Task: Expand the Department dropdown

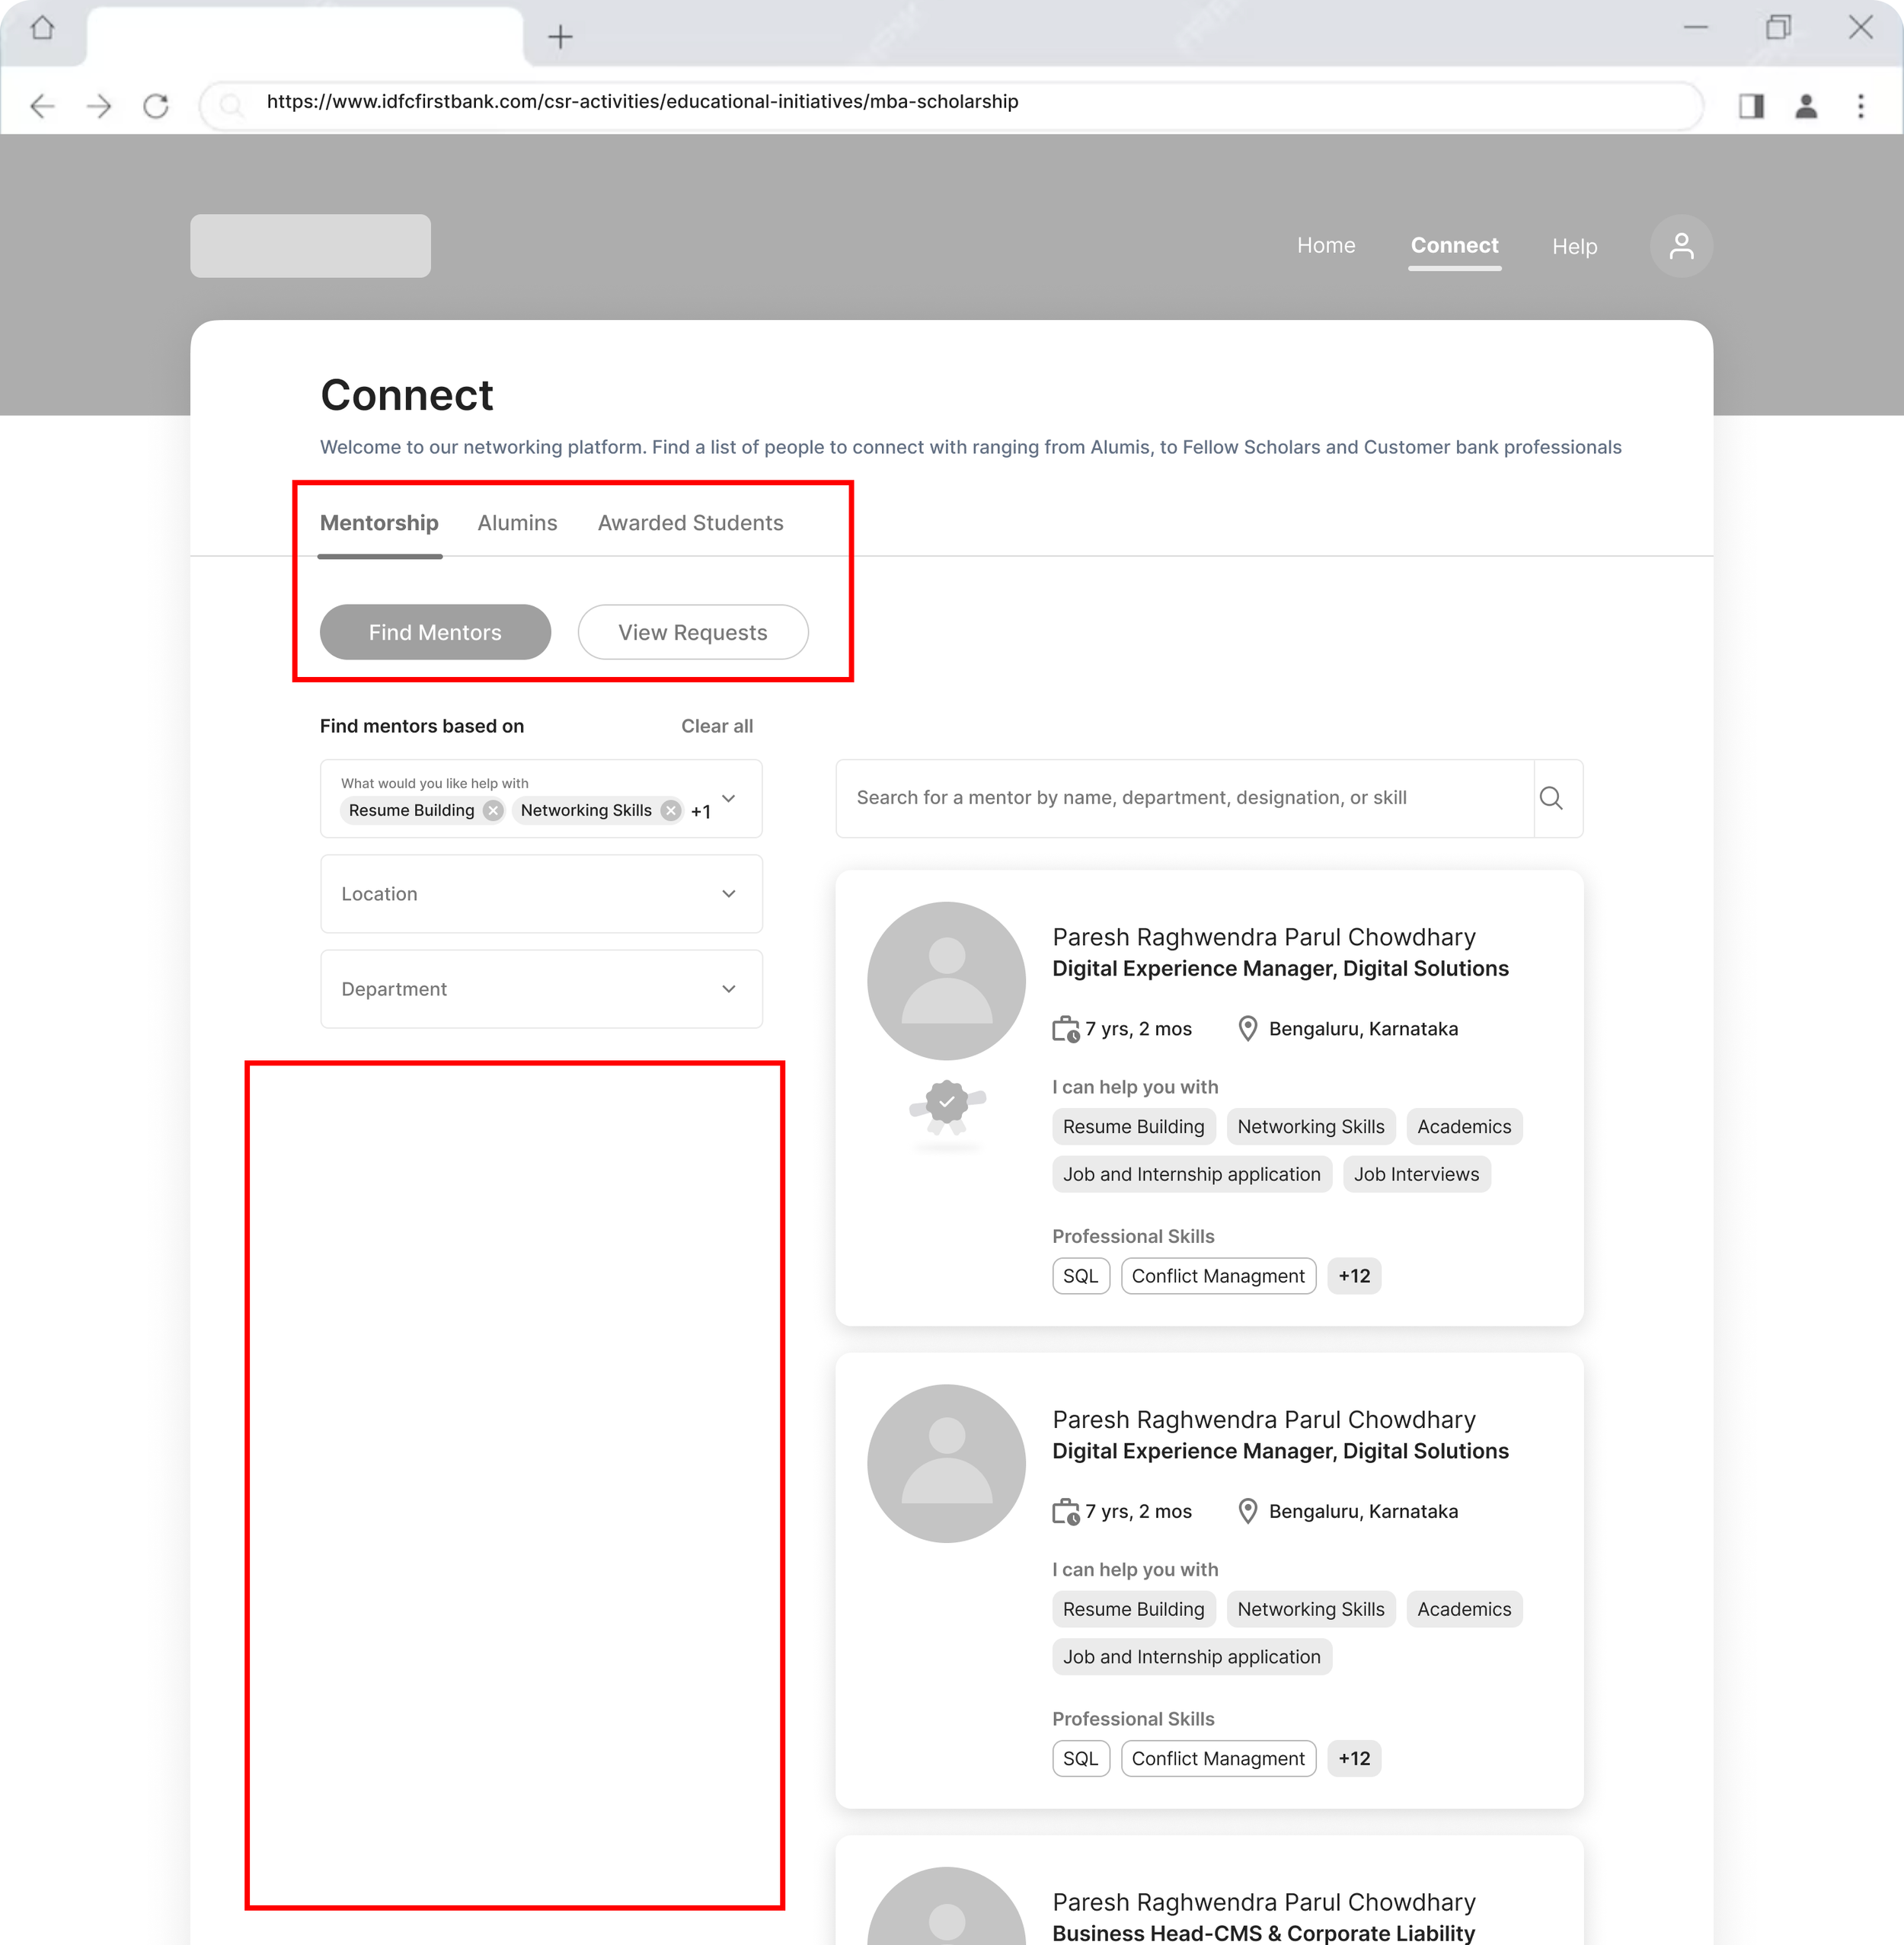Action: point(728,989)
